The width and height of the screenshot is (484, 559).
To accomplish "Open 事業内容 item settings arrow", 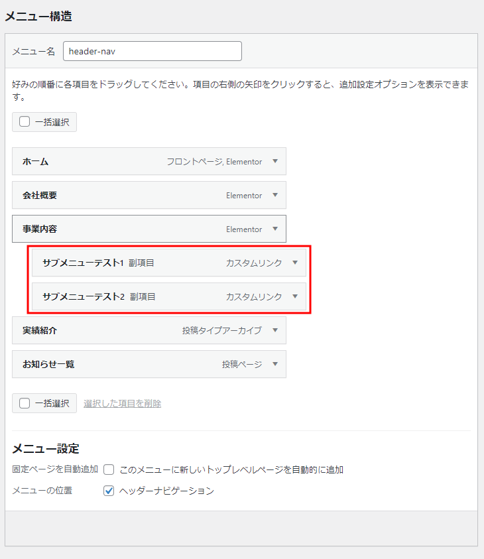I will [x=275, y=229].
